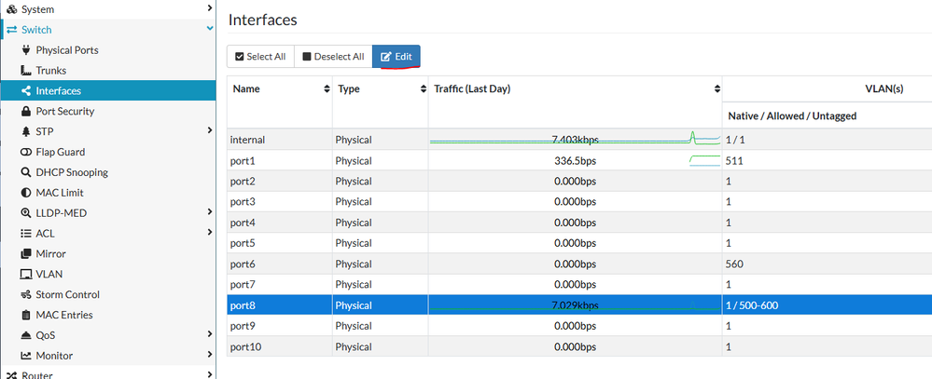The height and width of the screenshot is (379, 932).
Task: Click the Physical Ports plug icon
Action: click(x=26, y=50)
